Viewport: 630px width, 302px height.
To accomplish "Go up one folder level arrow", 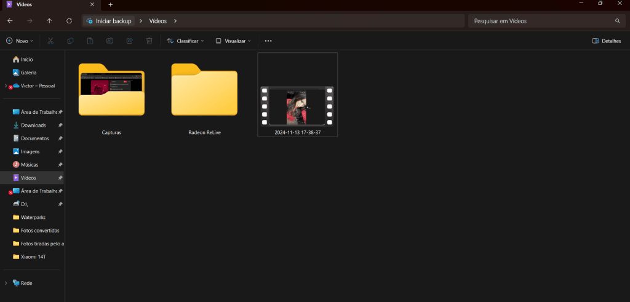I will pos(49,21).
